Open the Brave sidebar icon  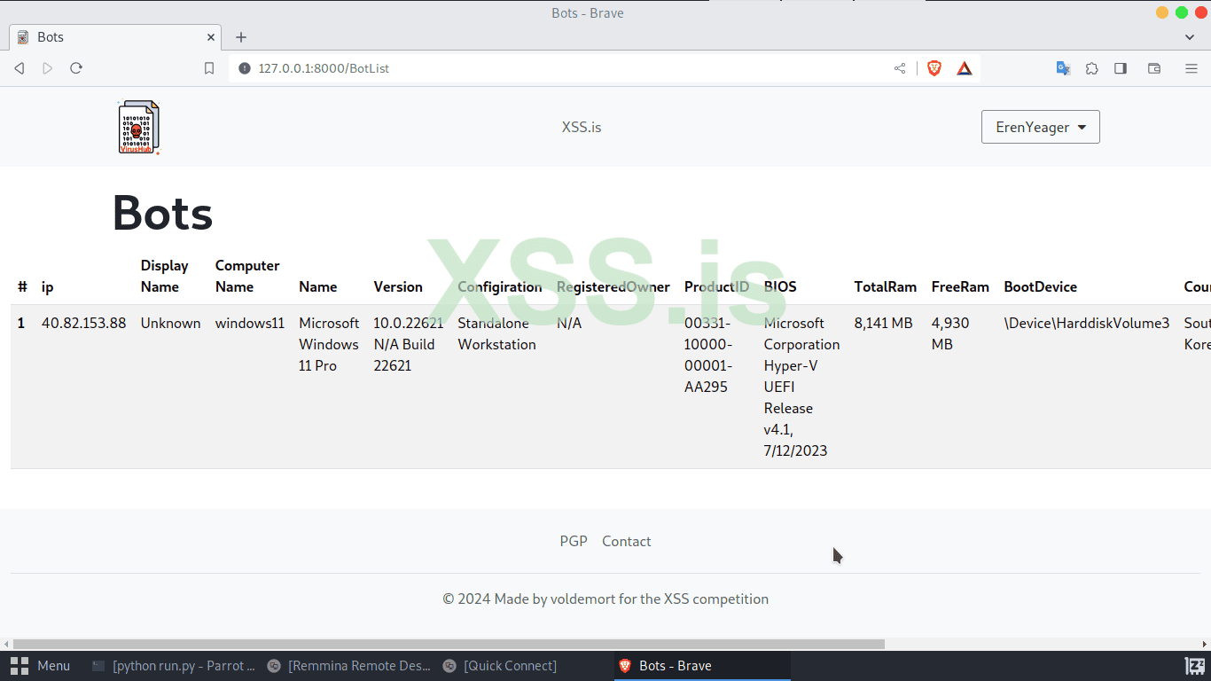pos(1121,67)
